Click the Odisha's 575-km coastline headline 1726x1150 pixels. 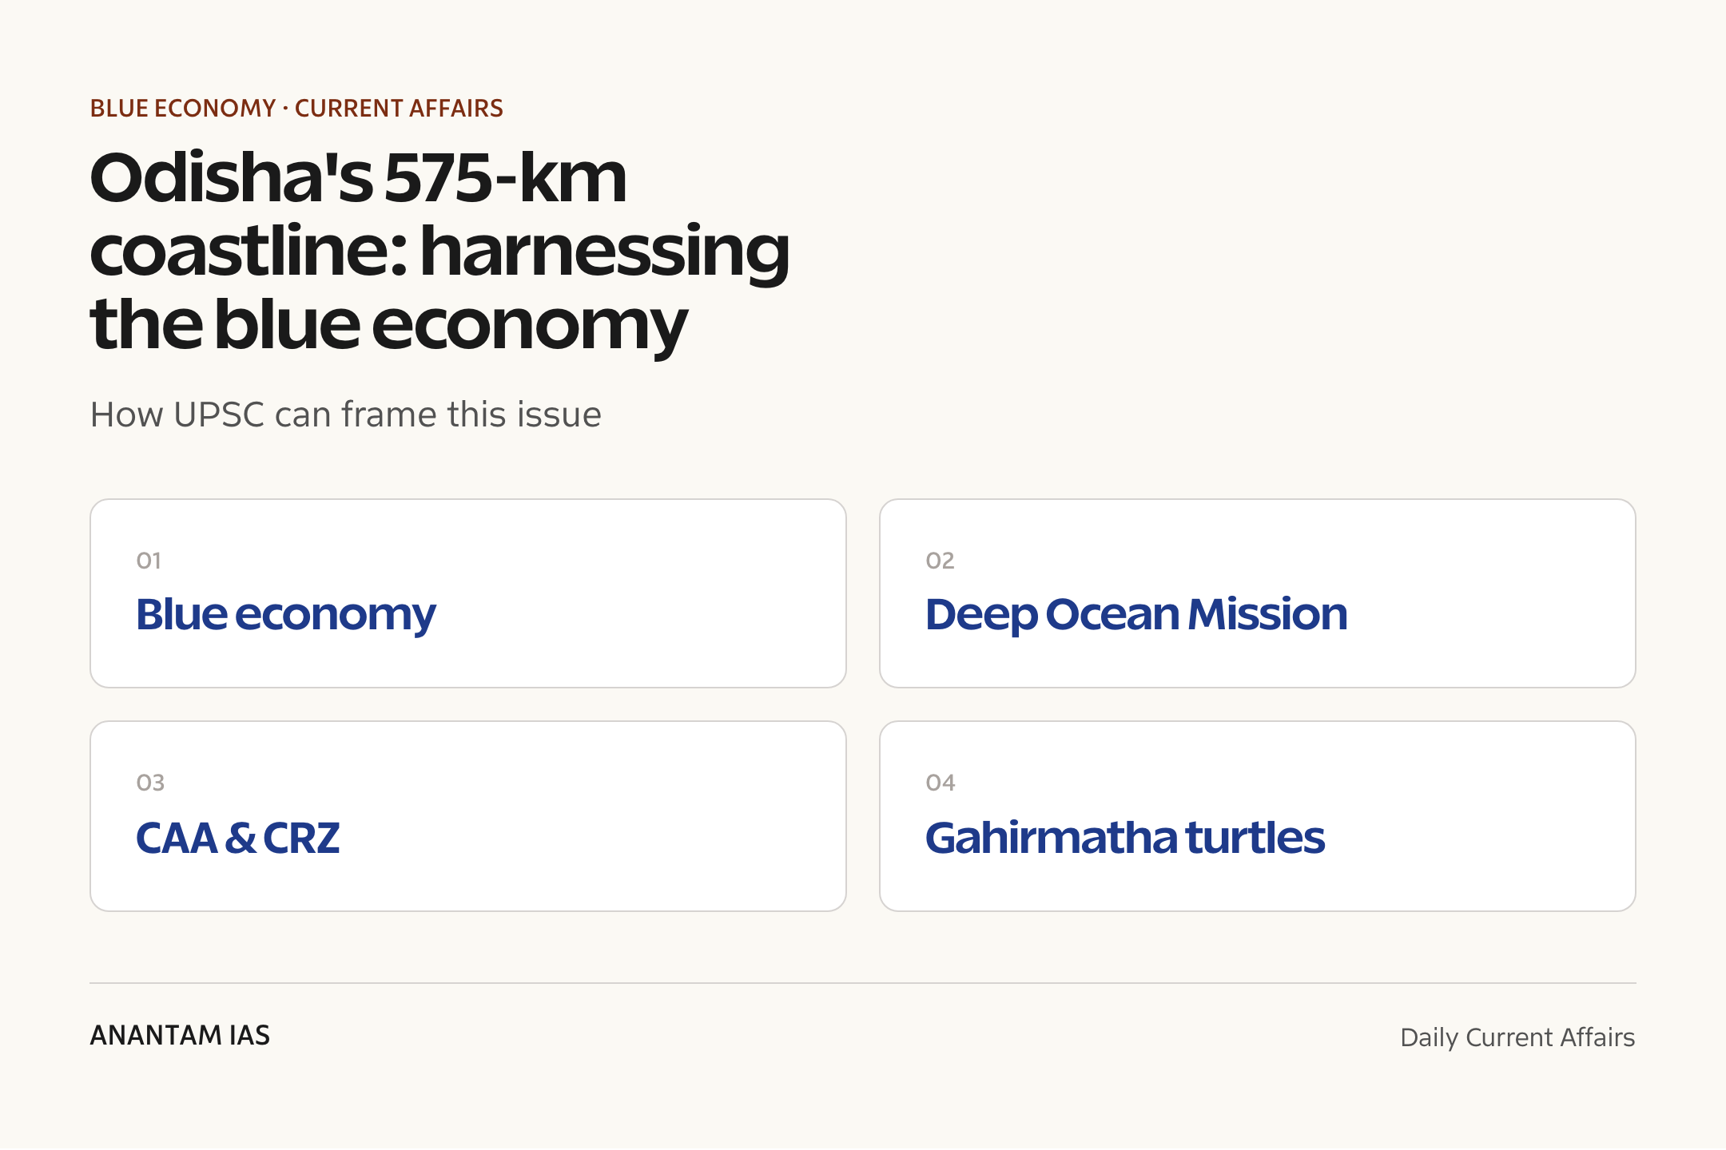point(439,250)
